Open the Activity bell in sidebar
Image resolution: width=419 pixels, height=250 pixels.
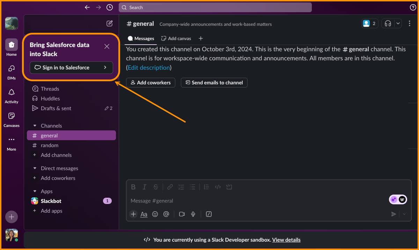12,95
